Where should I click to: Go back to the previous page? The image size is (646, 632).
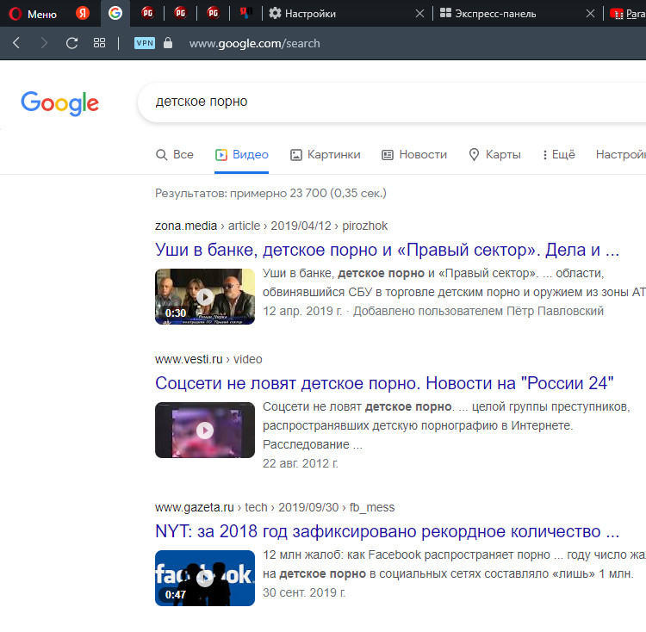coord(16,43)
